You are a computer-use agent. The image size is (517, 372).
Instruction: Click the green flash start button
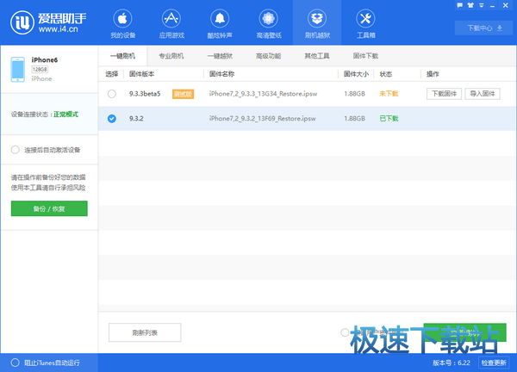[464, 332]
